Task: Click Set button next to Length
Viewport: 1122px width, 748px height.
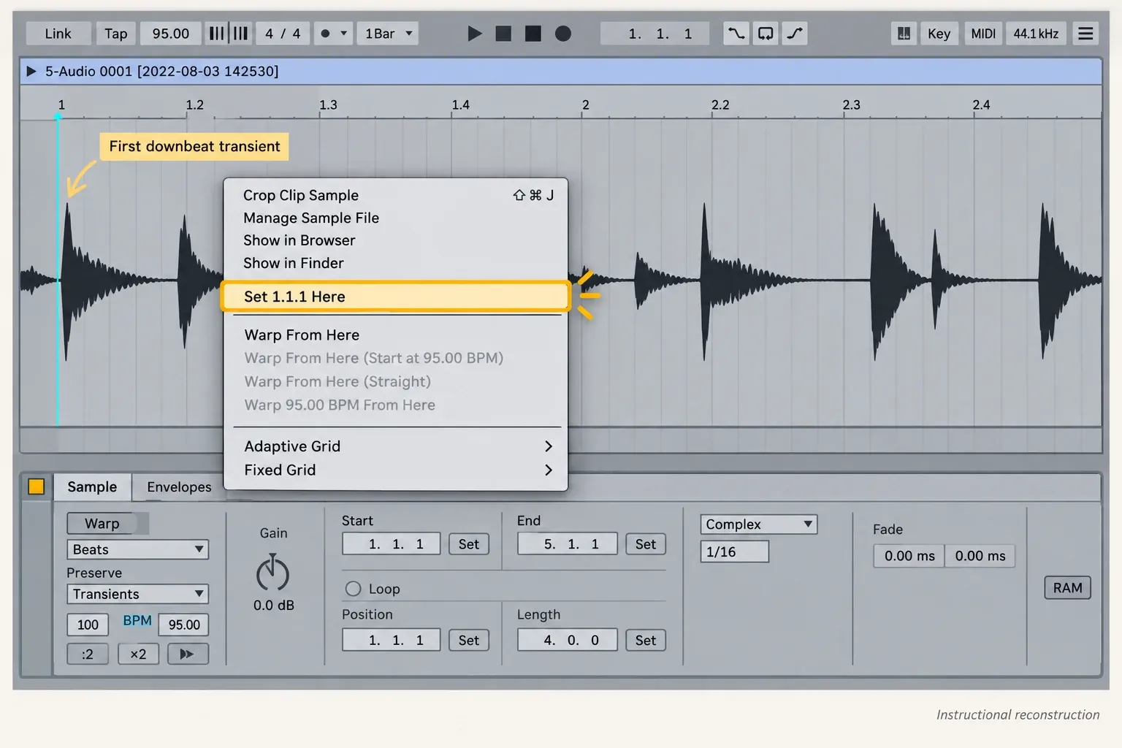Action: coord(646,641)
